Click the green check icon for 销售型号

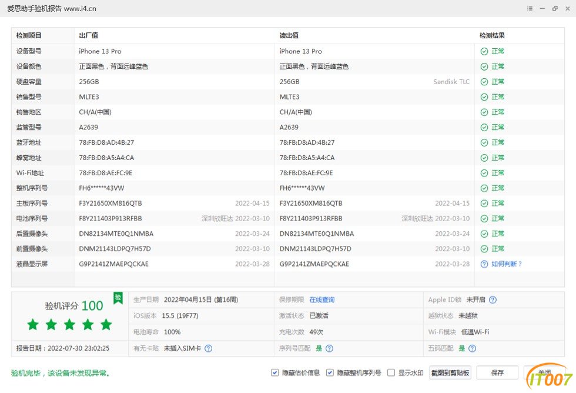pyautogui.click(x=484, y=97)
